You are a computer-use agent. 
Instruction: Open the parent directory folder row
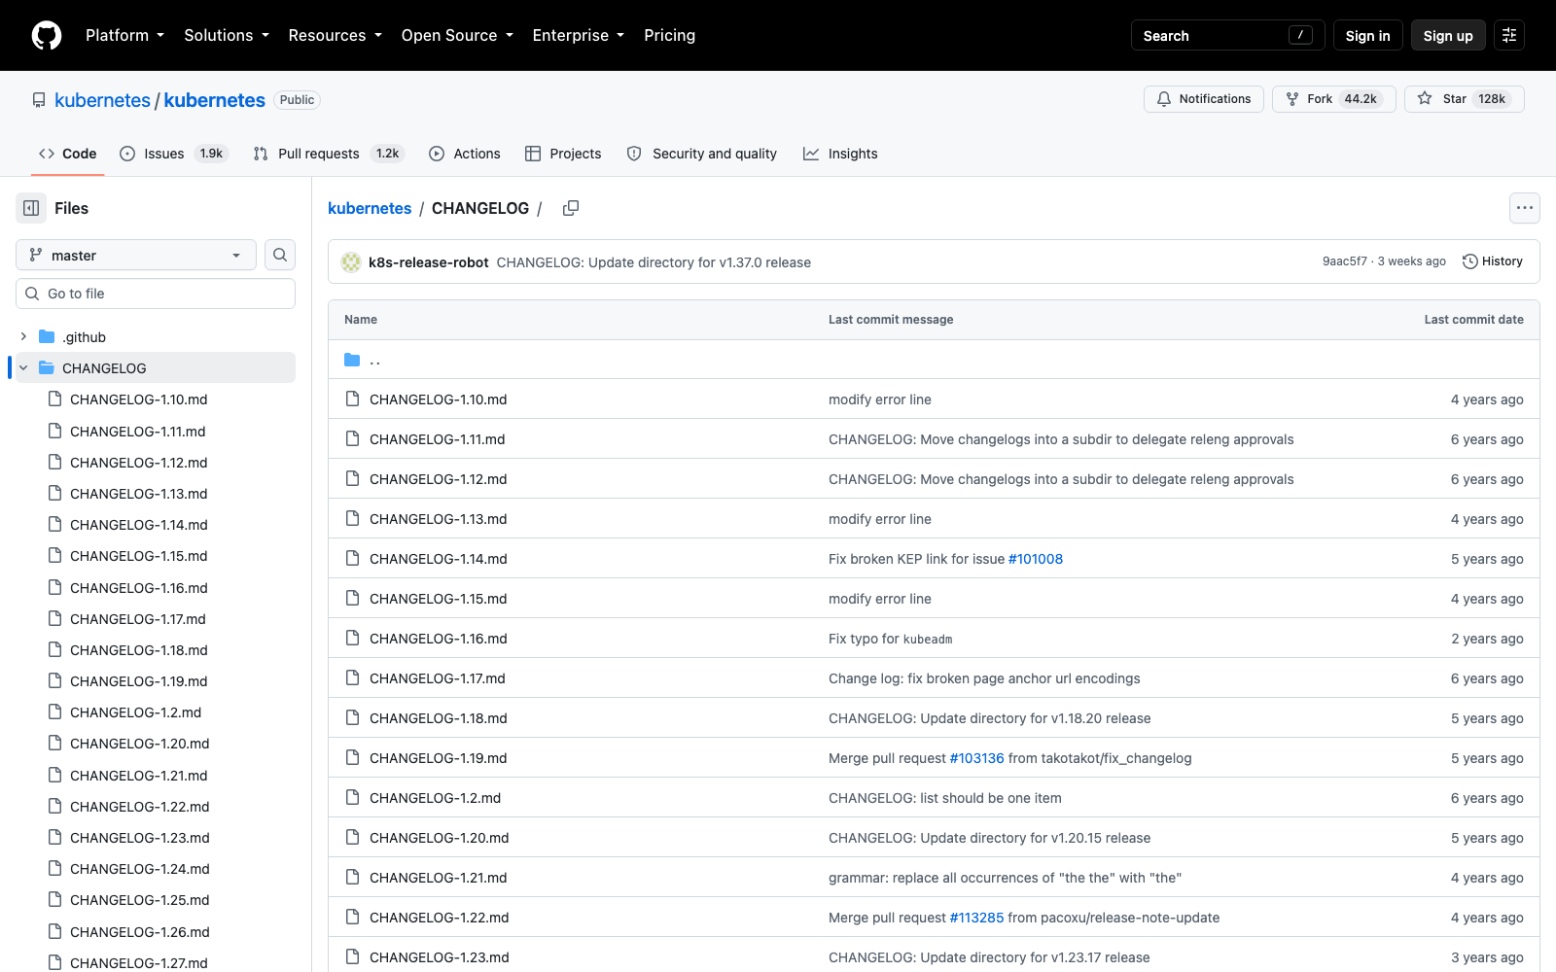934,360
